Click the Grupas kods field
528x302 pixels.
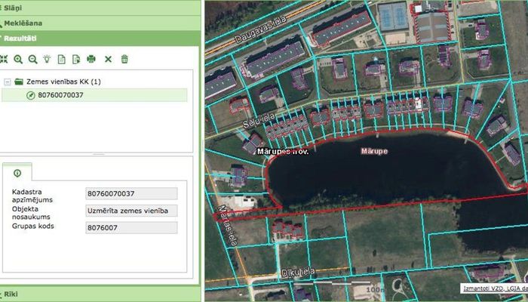click(131, 227)
